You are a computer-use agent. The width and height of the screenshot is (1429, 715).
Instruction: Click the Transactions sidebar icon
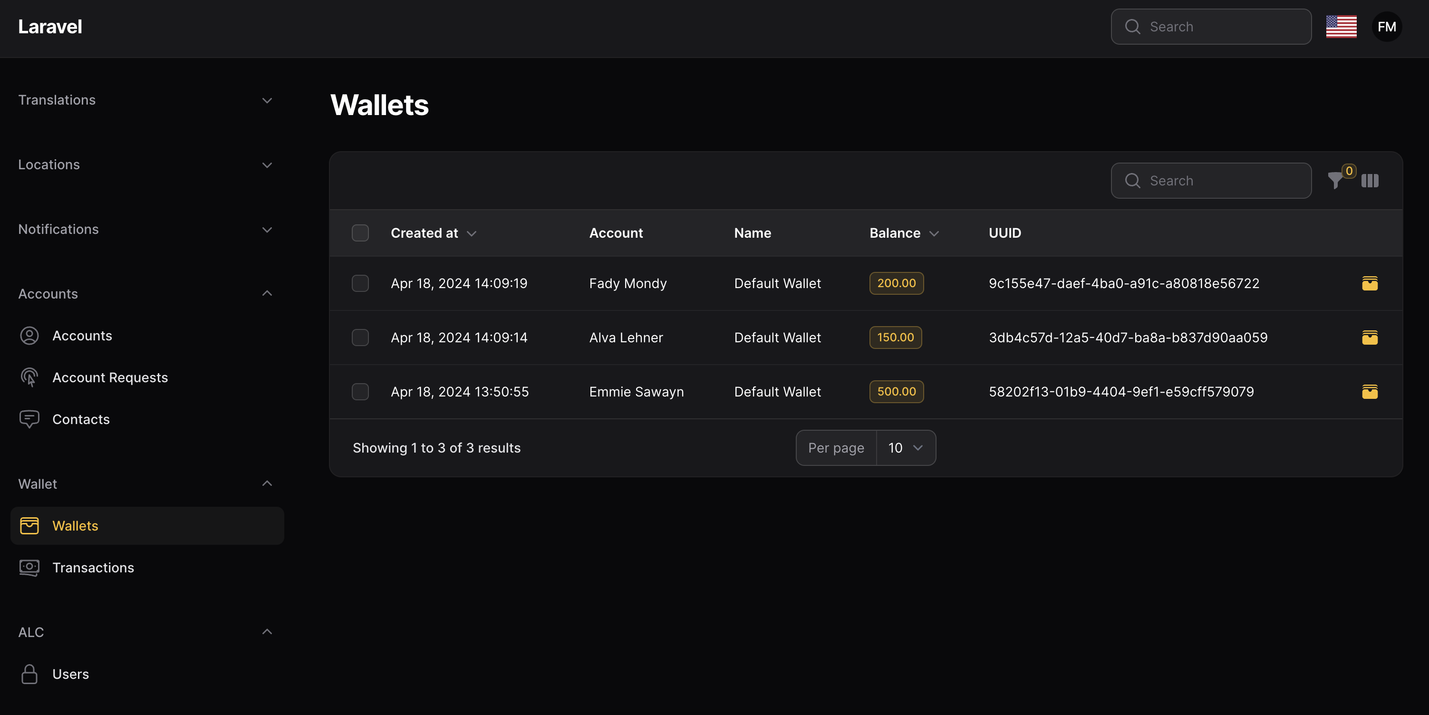pyautogui.click(x=29, y=567)
